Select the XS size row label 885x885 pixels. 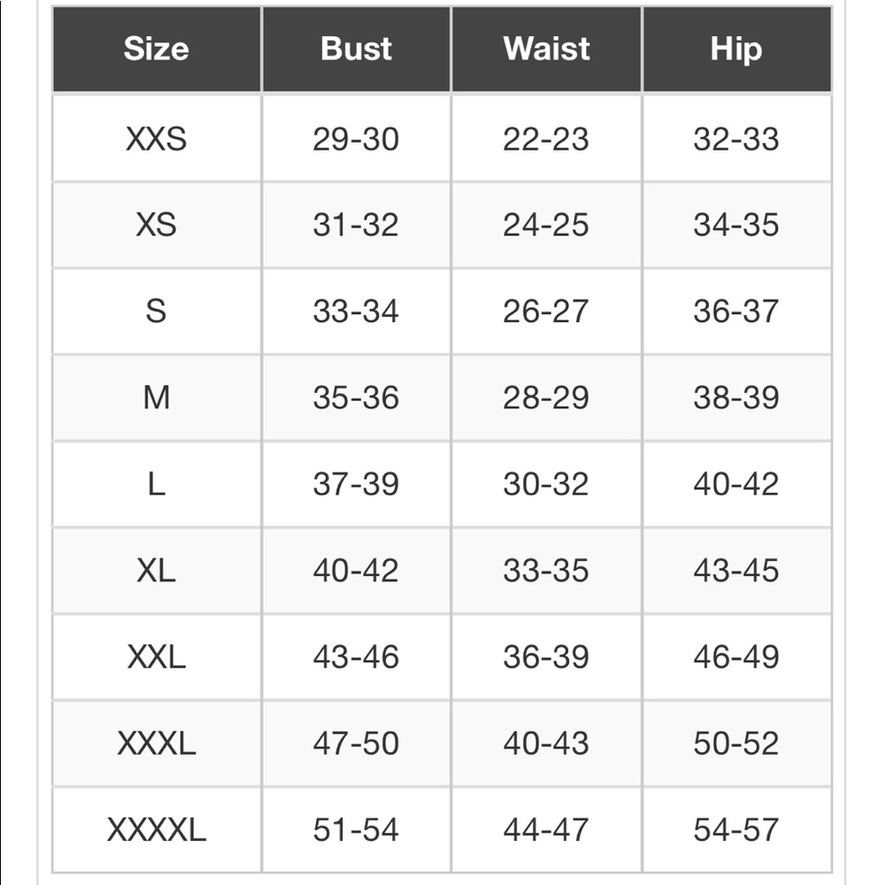(157, 225)
